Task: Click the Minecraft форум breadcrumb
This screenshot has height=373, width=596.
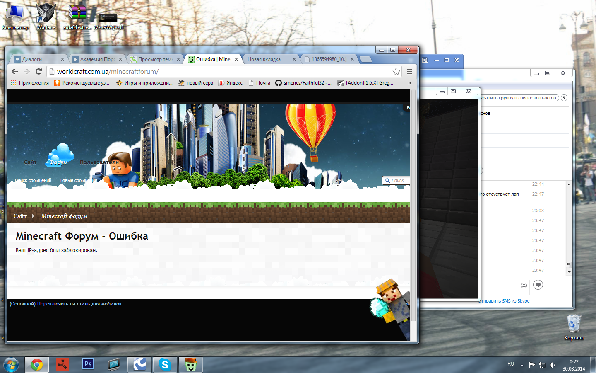Action: point(64,216)
